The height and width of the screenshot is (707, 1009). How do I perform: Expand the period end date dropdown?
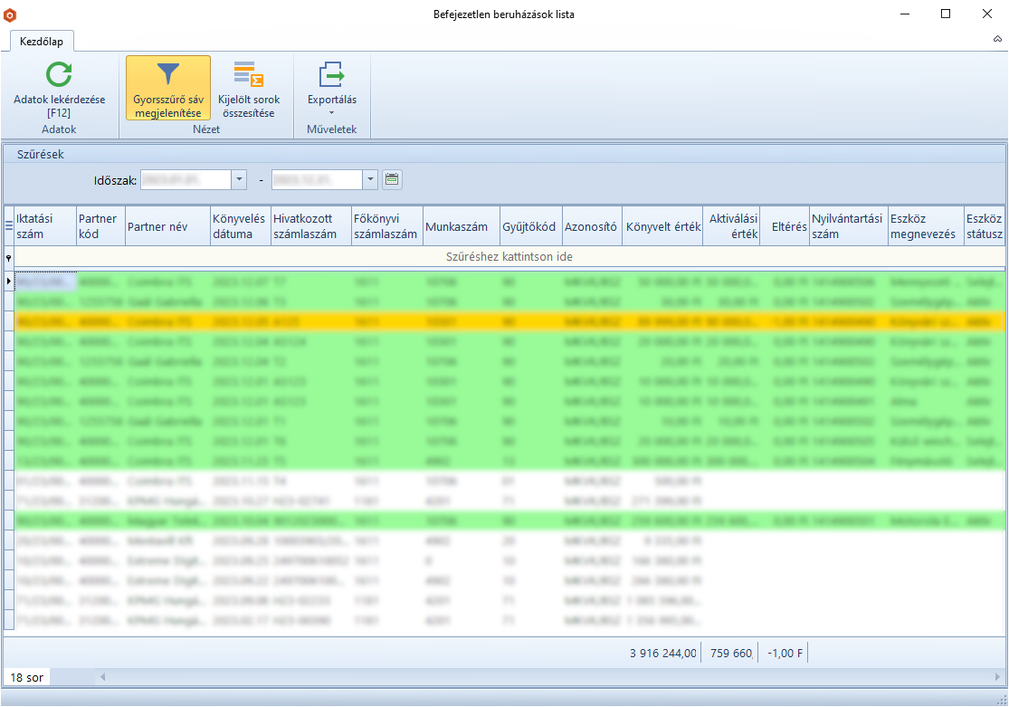coord(370,179)
